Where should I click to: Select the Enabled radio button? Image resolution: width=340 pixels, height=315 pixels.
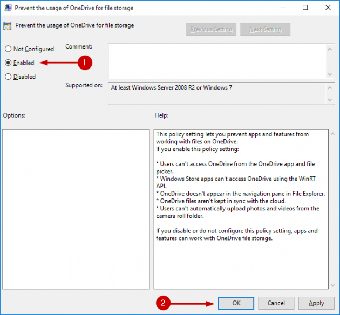(8, 63)
